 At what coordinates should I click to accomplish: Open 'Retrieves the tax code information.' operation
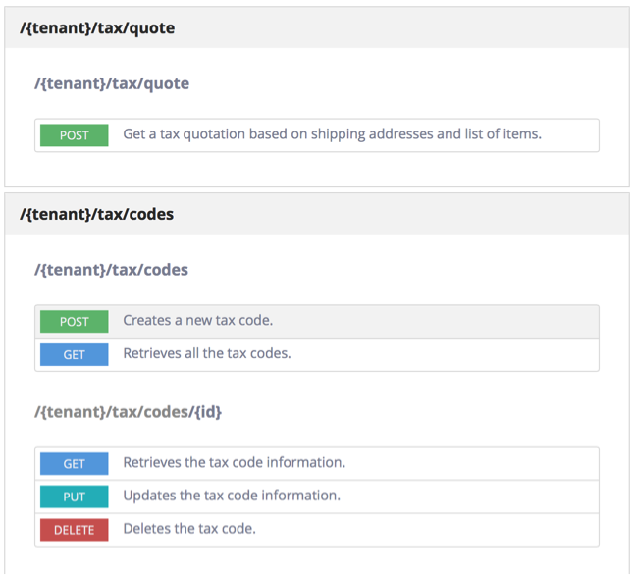coord(235,462)
